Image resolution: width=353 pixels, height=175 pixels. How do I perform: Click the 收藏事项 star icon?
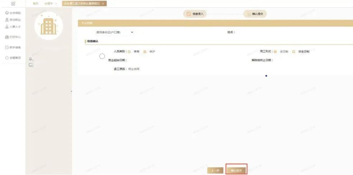tap(7, 58)
